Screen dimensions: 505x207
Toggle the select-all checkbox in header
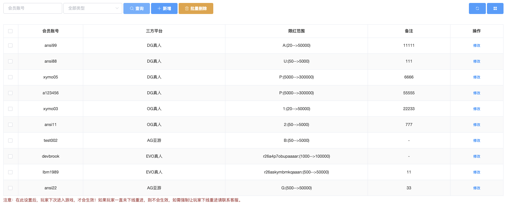[10, 31]
